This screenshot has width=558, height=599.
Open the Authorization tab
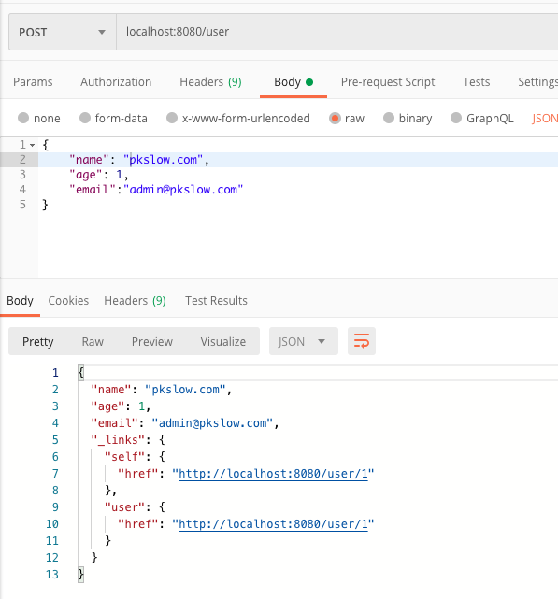pyautogui.click(x=116, y=81)
